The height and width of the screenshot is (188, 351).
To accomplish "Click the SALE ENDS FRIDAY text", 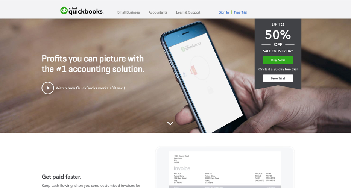I will tap(278, 51).
